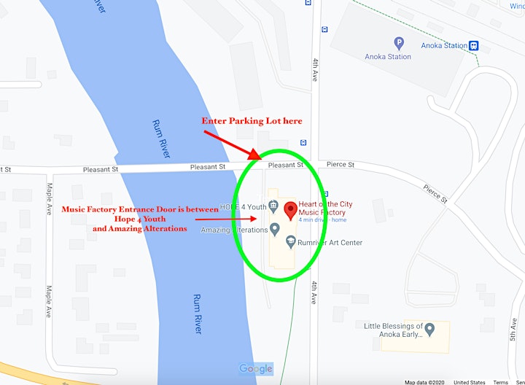Click the Heart of the City Music Factory label
The image size is (525, 385).
click(325, 209)
